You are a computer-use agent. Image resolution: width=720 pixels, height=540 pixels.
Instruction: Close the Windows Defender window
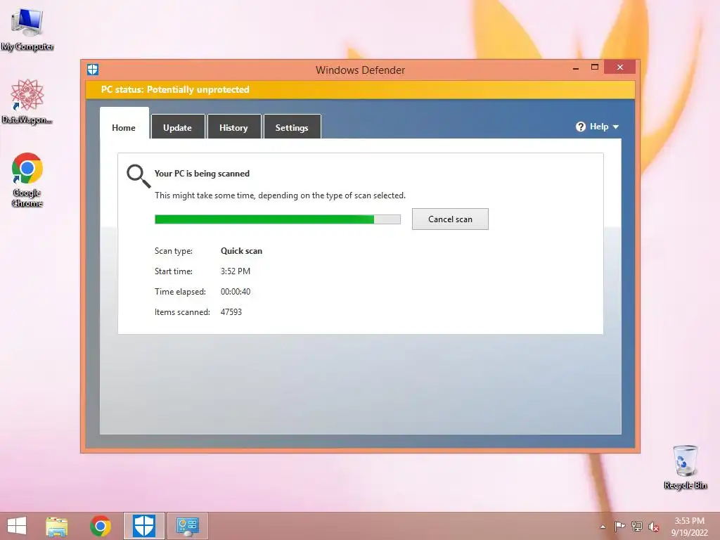tap(620, 67)
